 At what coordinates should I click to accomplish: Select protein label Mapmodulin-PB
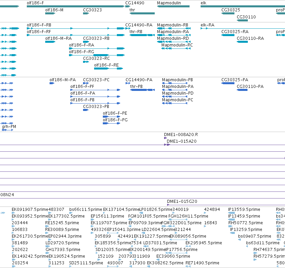pos(177,80)
